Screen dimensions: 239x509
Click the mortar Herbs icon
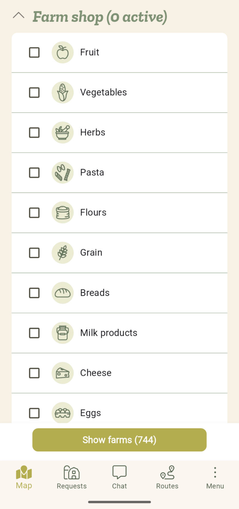point(63,133)
